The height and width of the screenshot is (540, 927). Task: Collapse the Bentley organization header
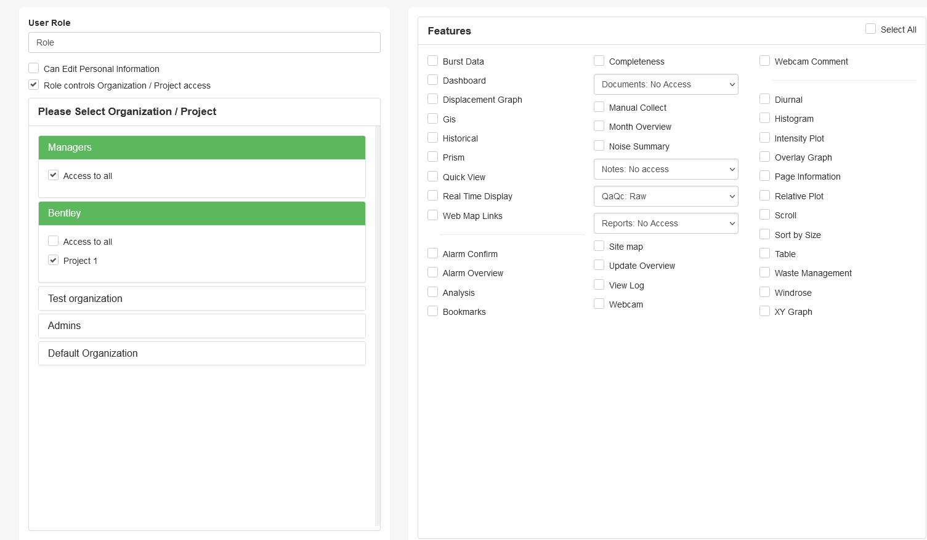pos(202,213)
